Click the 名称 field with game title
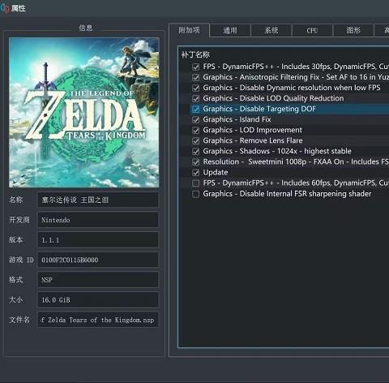 point(98,200)
